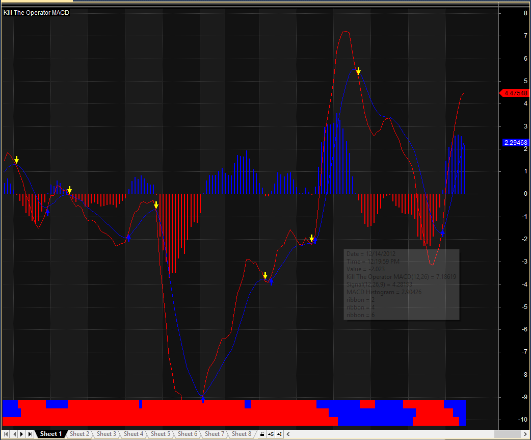This screenshot has height=440, width=531.
Task: Toggle the symbol link S button
Action: (x=271, y=434)
